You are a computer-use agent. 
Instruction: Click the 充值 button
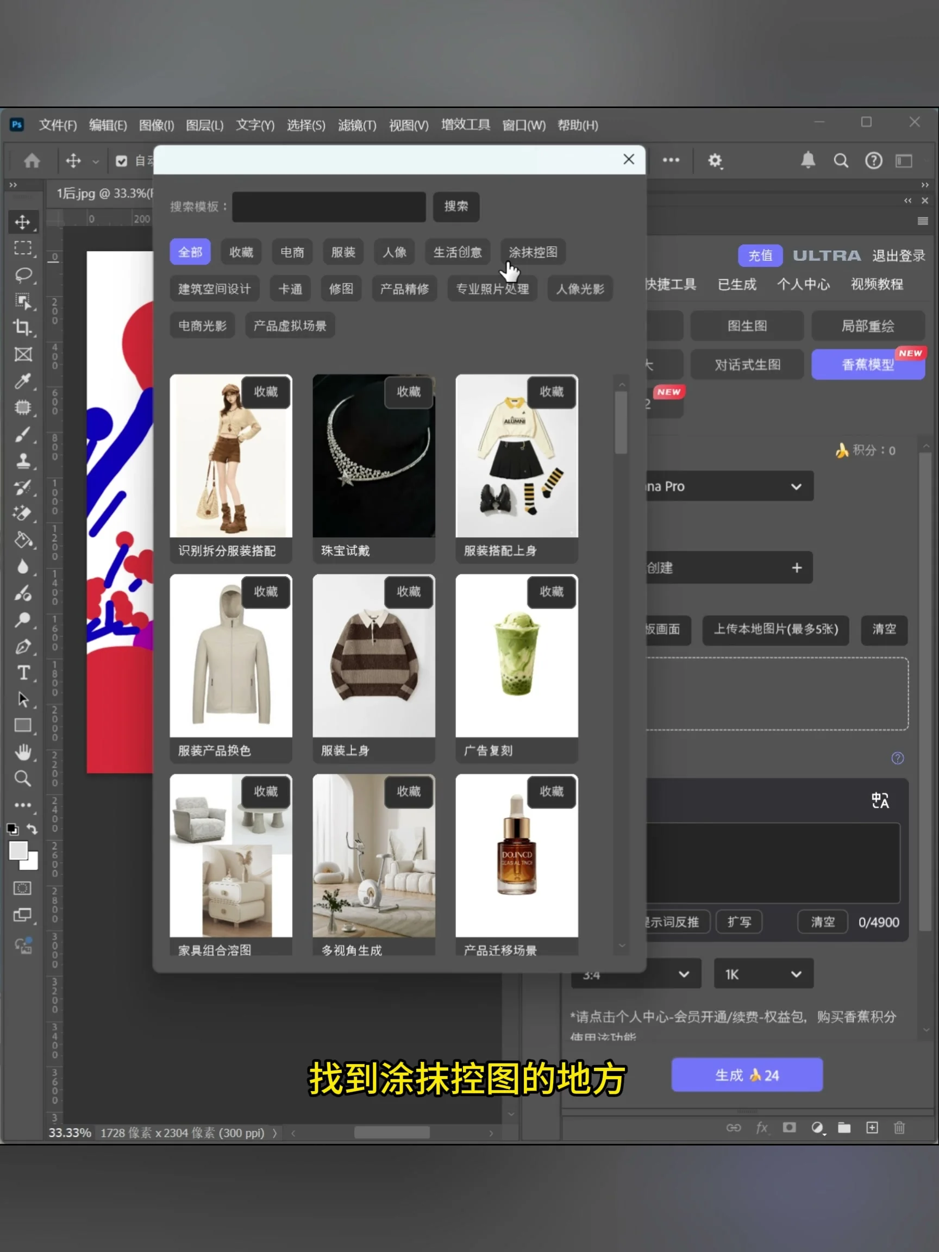tap(760, 255)
